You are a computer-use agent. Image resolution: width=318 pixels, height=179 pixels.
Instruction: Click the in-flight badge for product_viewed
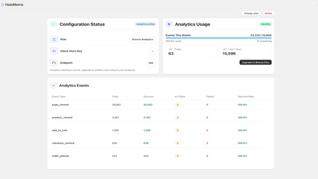pos(178,117)
